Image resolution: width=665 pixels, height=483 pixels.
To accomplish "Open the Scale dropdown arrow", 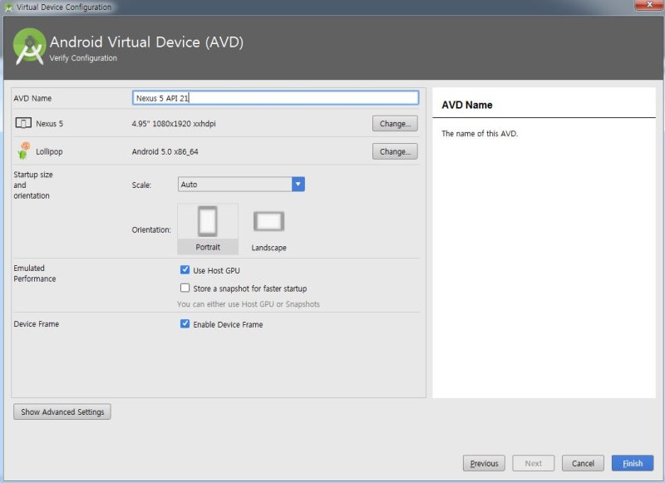I will tap(298, 184).
